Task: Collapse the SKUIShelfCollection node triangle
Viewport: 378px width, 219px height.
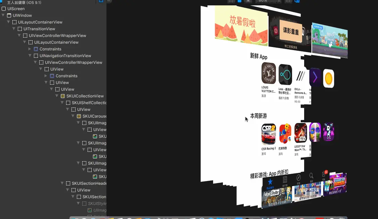Action: (x=62, y=103)
